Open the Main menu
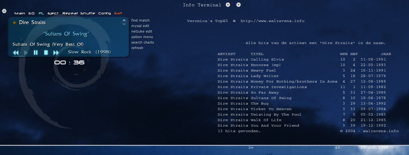The width and height of the screenshot is (409, 155). tap(20, 14)
